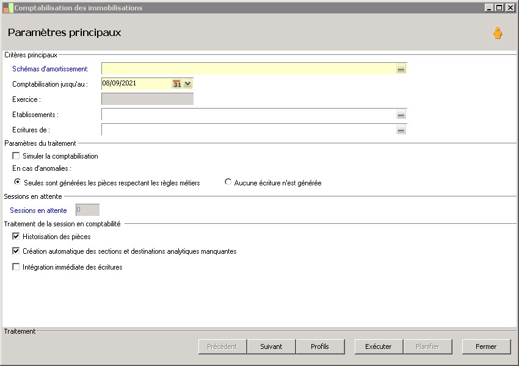
Task: Minimize the Comptabilisation des immobilisations window
Action: tap(490, 8)
